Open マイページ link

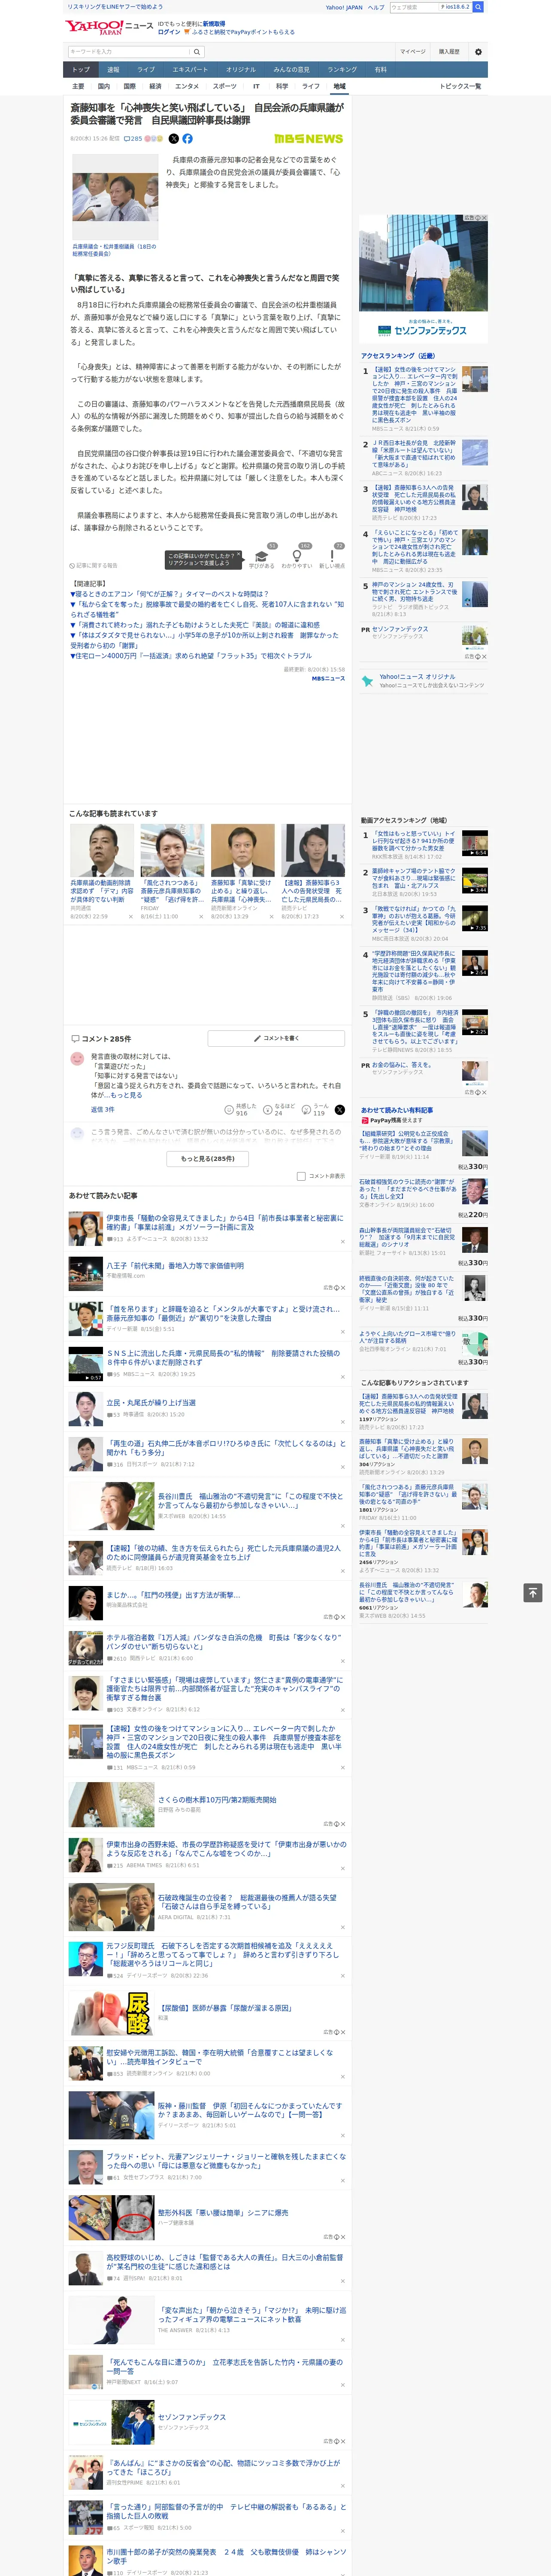(413, 51)
